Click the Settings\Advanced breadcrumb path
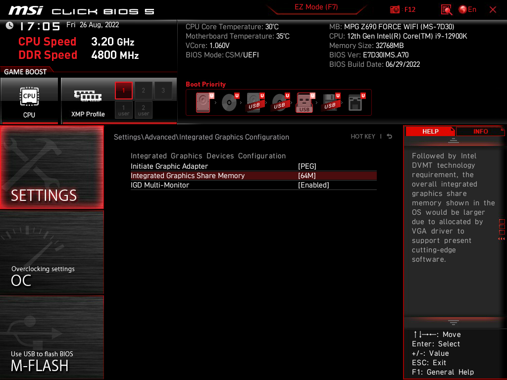 tap(202, 137)
